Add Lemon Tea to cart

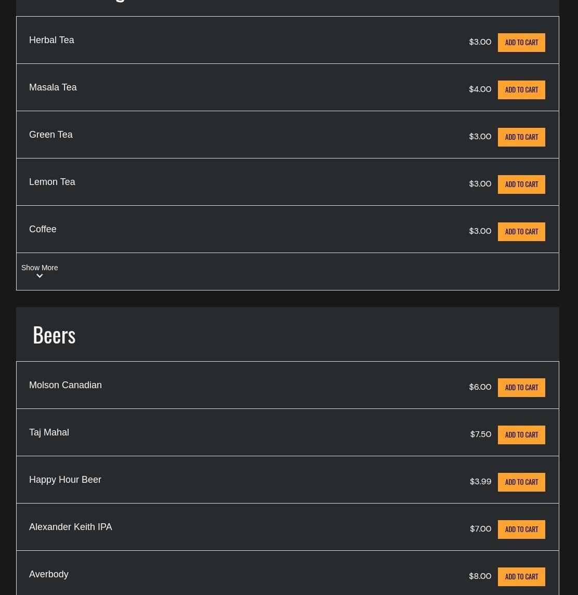pos(521,184)
